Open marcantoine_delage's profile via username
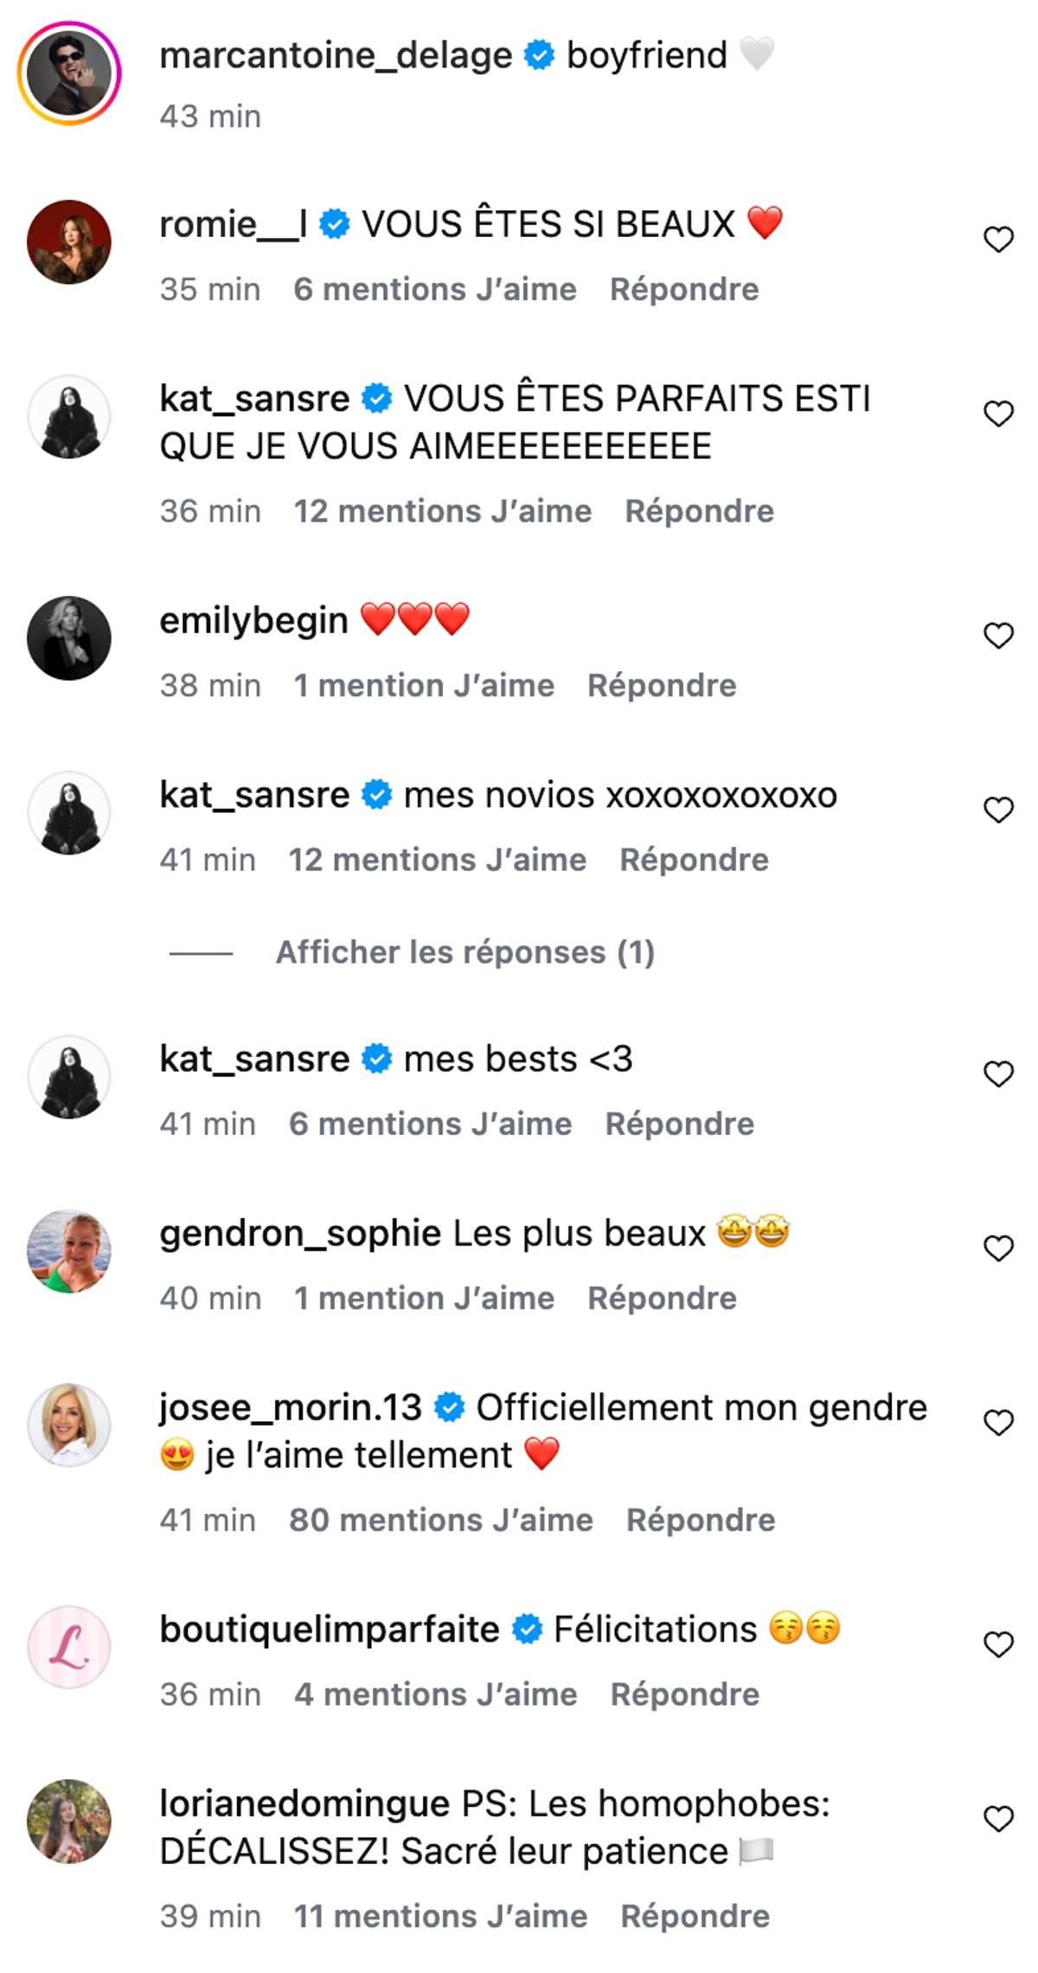The image size is (1038, 1973). (x=338, y=54)
